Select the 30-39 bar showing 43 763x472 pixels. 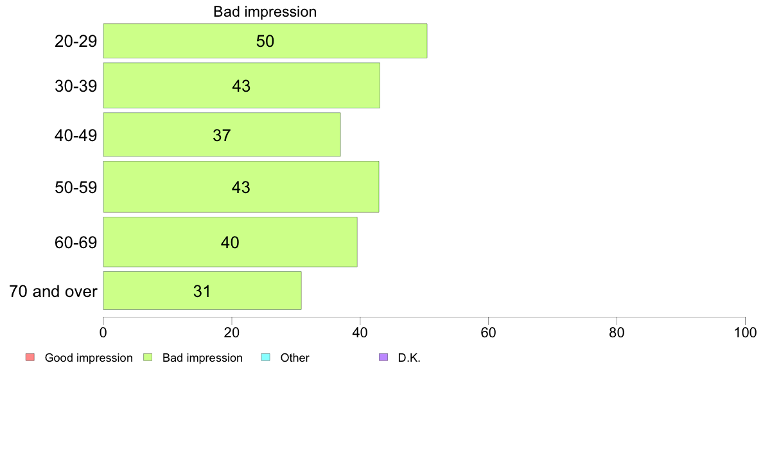241,85
